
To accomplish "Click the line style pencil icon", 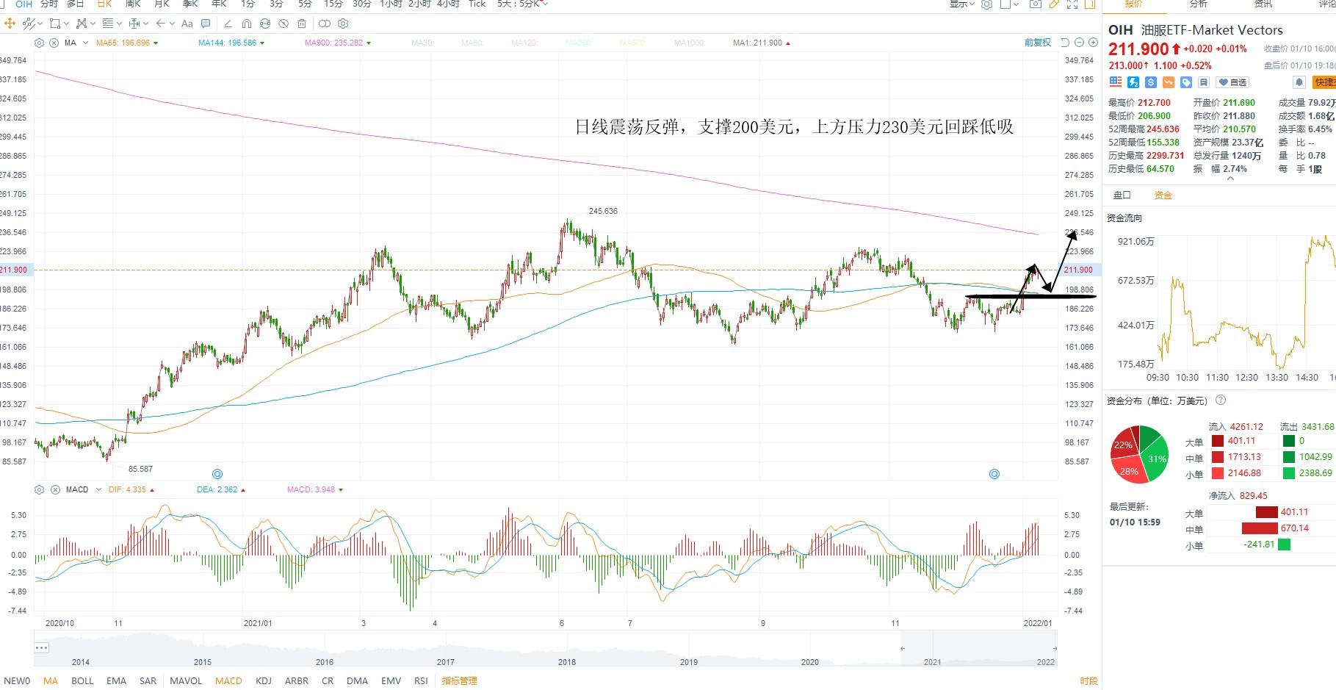I will [228, 24].
